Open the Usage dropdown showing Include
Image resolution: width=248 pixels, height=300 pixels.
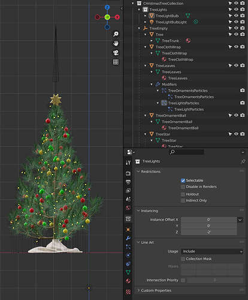pos(212,251)
